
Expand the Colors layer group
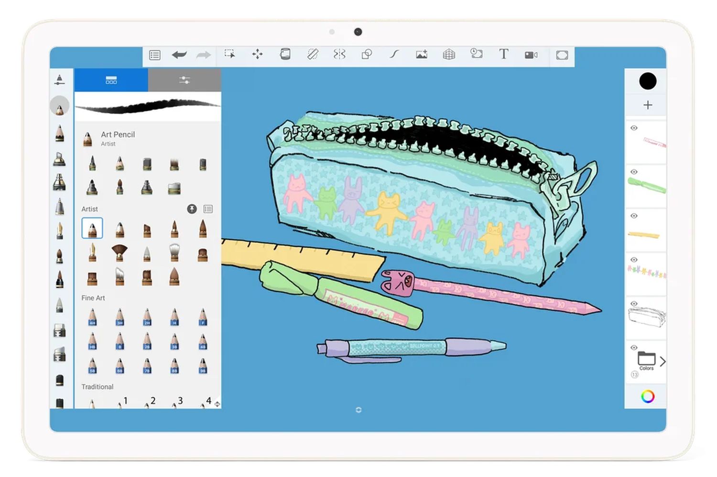[663, 361]
